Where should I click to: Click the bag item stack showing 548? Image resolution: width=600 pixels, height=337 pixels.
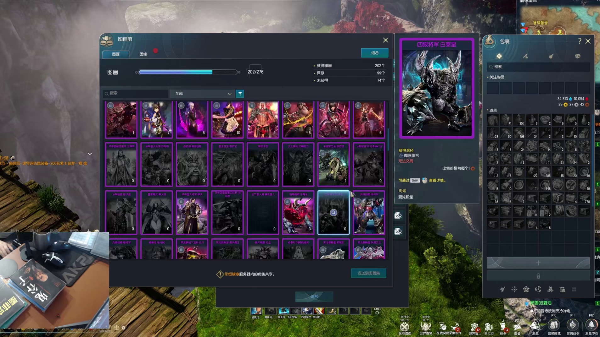[x=545, y=185]
